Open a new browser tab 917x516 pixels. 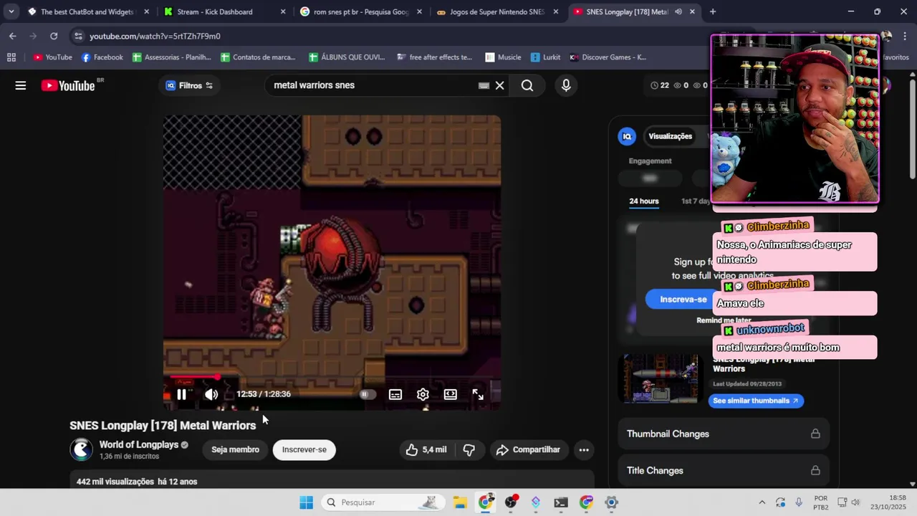pos(712,11)
